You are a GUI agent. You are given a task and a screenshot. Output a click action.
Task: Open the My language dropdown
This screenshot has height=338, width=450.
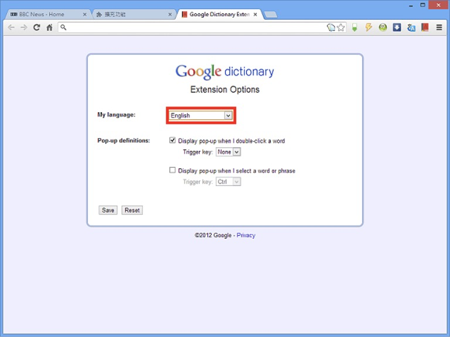pos(201,115)
